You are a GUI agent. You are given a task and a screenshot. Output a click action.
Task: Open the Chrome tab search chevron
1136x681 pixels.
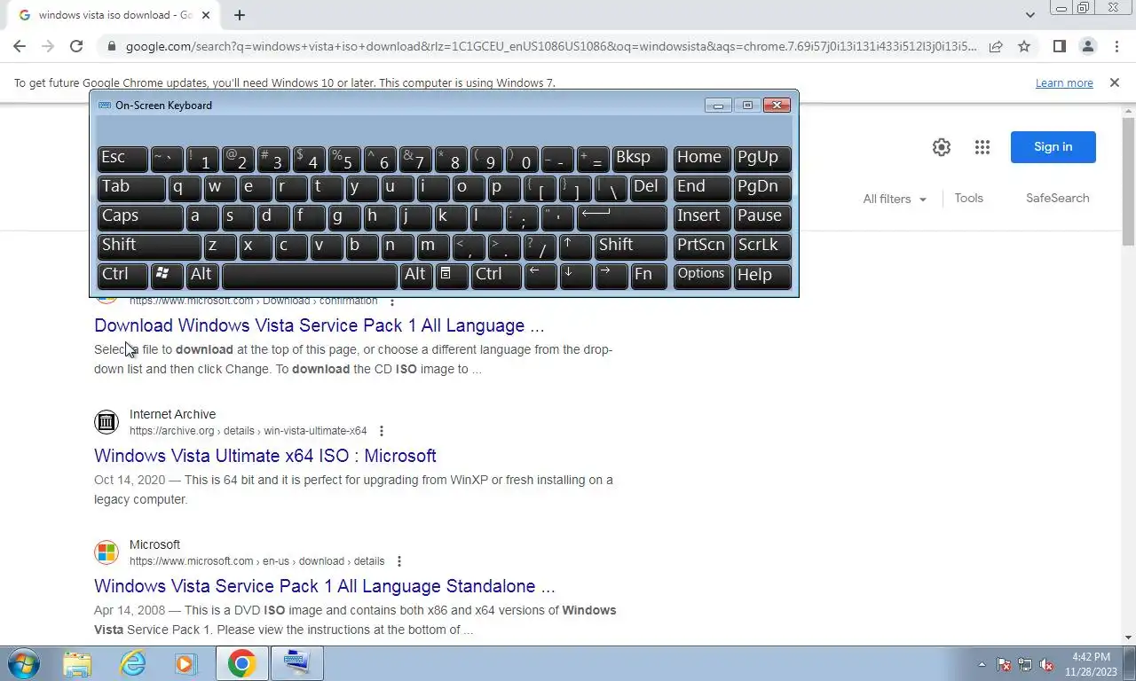click(x=1029, y=15)
